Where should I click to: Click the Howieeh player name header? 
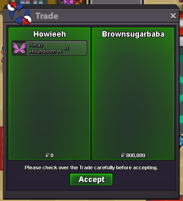[49, 34]
